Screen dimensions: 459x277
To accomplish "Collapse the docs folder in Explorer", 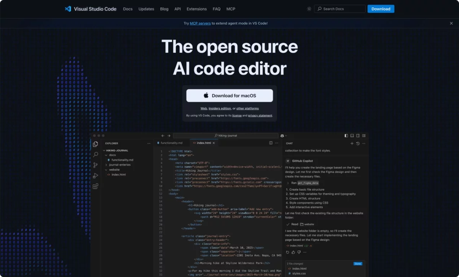I will pyautogui.click(x=106, y=155).
